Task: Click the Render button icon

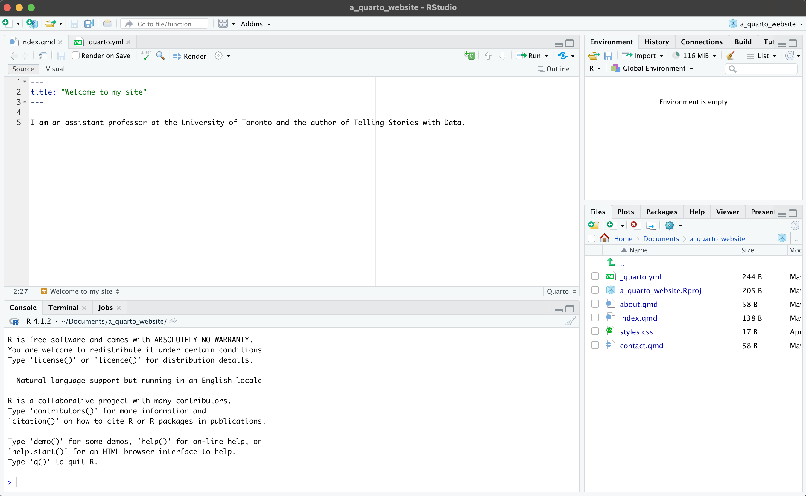Action: coord(177,56)
